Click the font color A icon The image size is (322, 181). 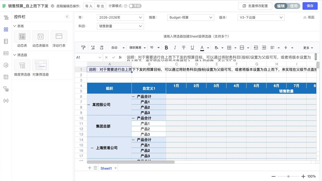click(202, 48)
